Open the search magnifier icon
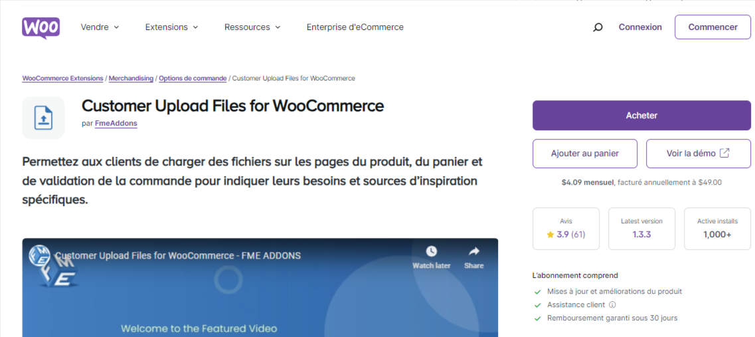The width and height of the screenshot is (755, 337). (x=598, y=27)
